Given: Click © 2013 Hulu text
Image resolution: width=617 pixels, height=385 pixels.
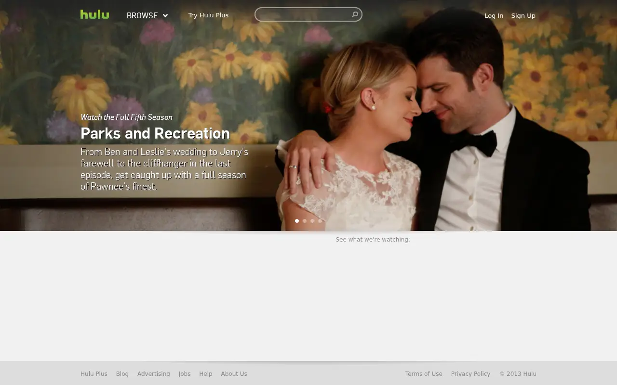Looking at the screenshot, I should click(x=518, y=374).
